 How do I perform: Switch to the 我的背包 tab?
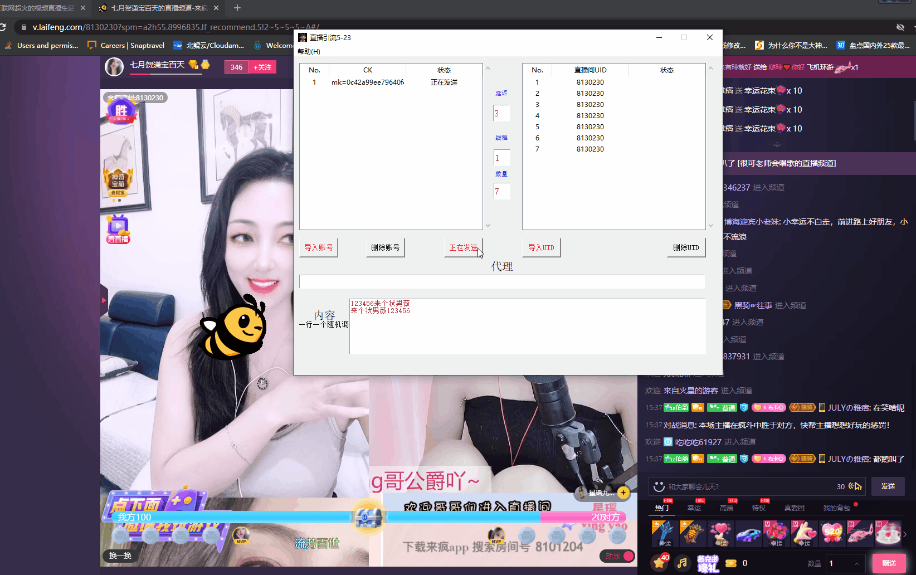[837, 508]
